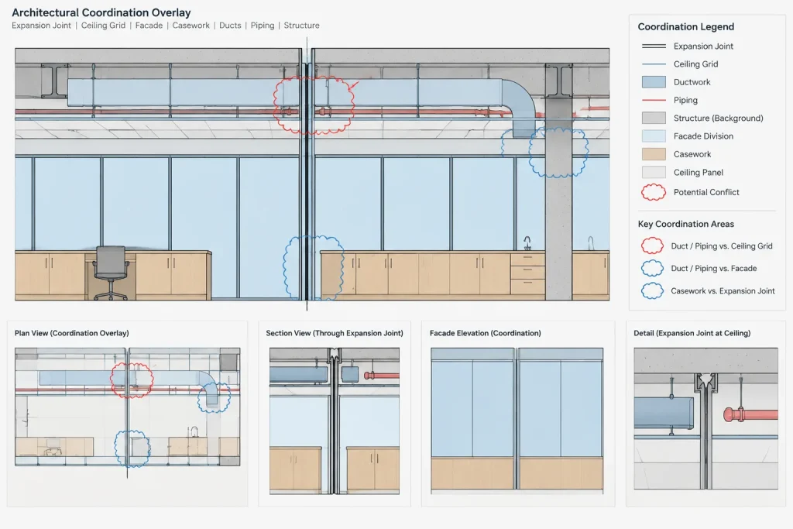Click the Duct / Piping vs. Ceiling Grid label
793x529 pixels.
tap(722, 246)
